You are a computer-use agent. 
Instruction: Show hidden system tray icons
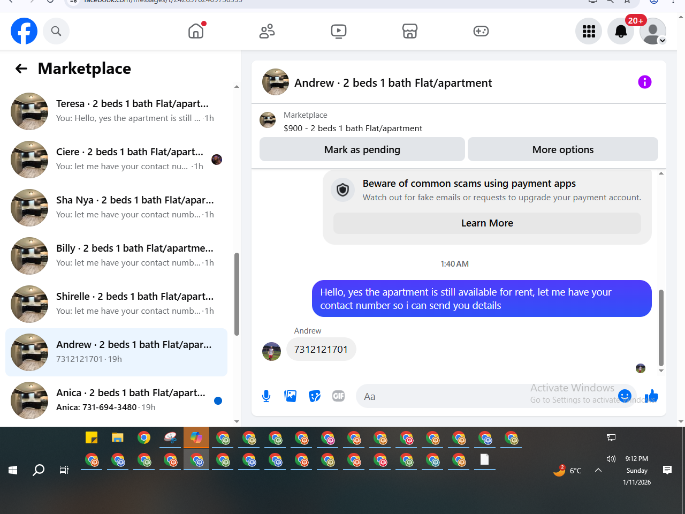pyautogui.click(x=598, y=470)
